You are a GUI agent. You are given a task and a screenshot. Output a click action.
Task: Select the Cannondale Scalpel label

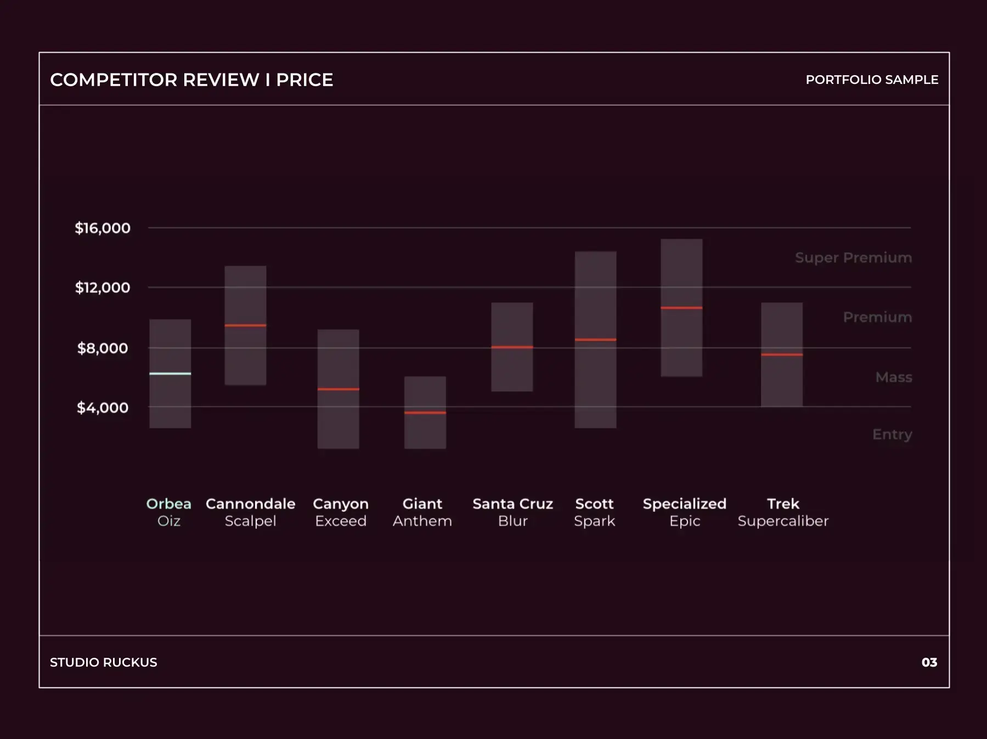pos(250,512)
